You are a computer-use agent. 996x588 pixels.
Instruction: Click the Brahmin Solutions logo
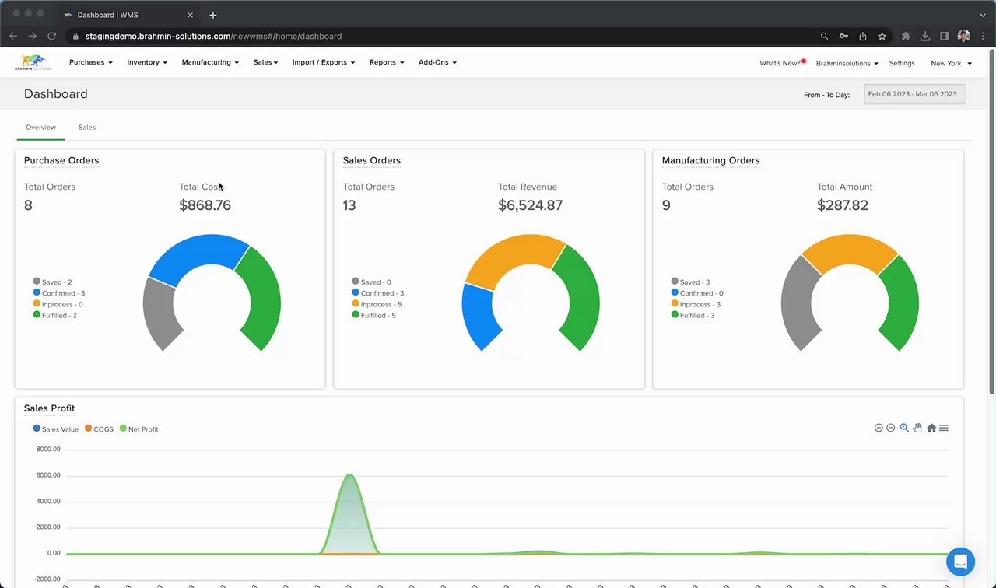coord(33,62)
